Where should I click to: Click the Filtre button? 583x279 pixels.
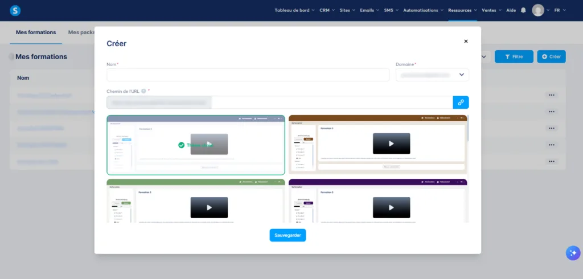[x=514, y=56]
